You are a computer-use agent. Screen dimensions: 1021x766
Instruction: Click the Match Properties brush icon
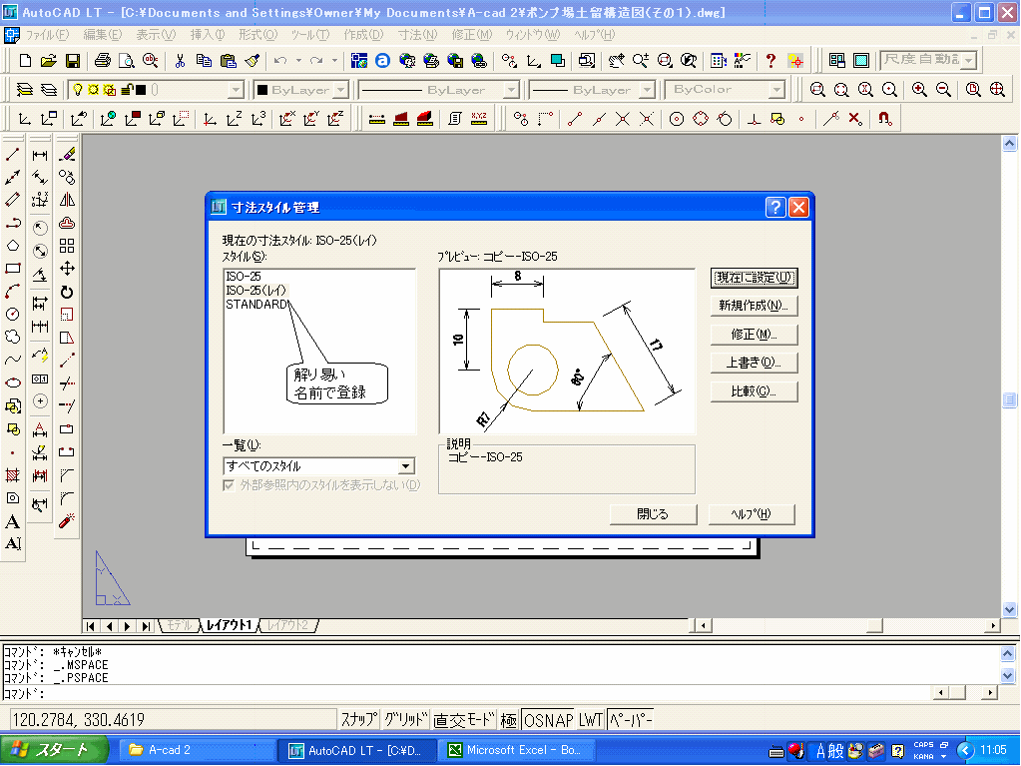(253, 61)
